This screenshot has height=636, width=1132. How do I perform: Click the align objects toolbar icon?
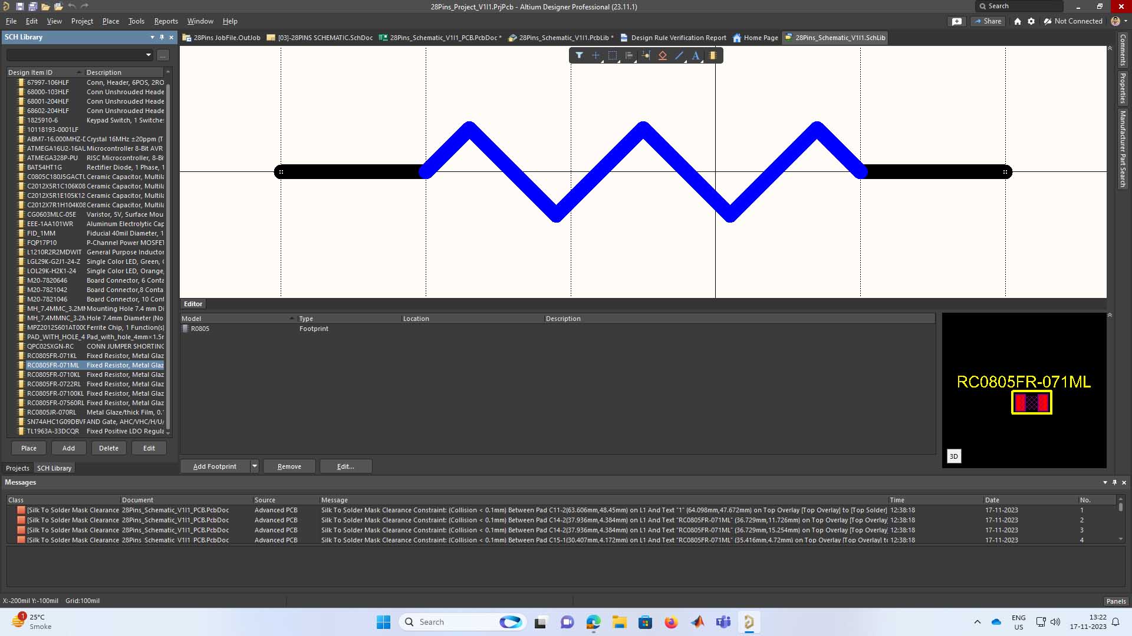[629, 55]
